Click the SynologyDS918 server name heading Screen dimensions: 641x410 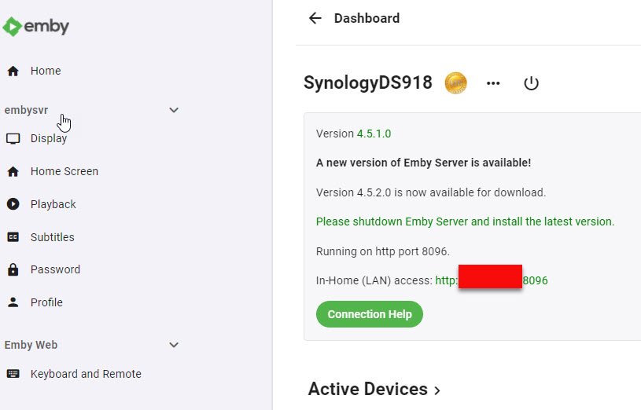point(367,82)
